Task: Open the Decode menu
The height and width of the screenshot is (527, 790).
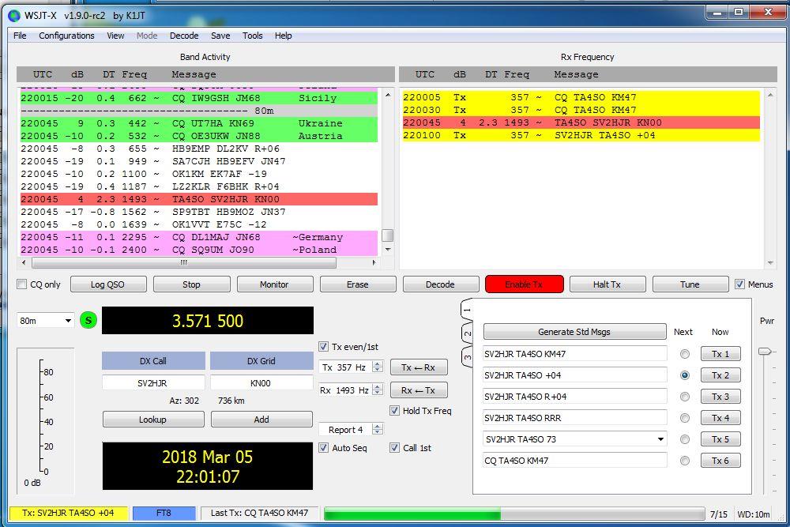Action: pyautogui.click(x=184, y=36)
